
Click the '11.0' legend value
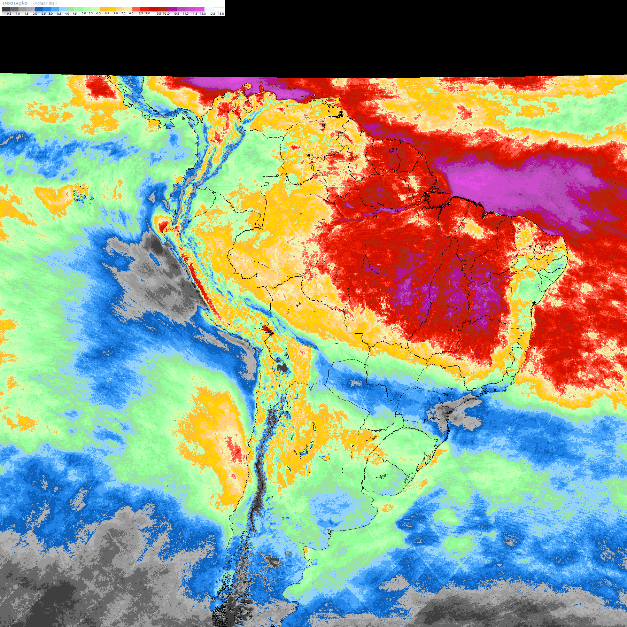click(x=186, y=14)
